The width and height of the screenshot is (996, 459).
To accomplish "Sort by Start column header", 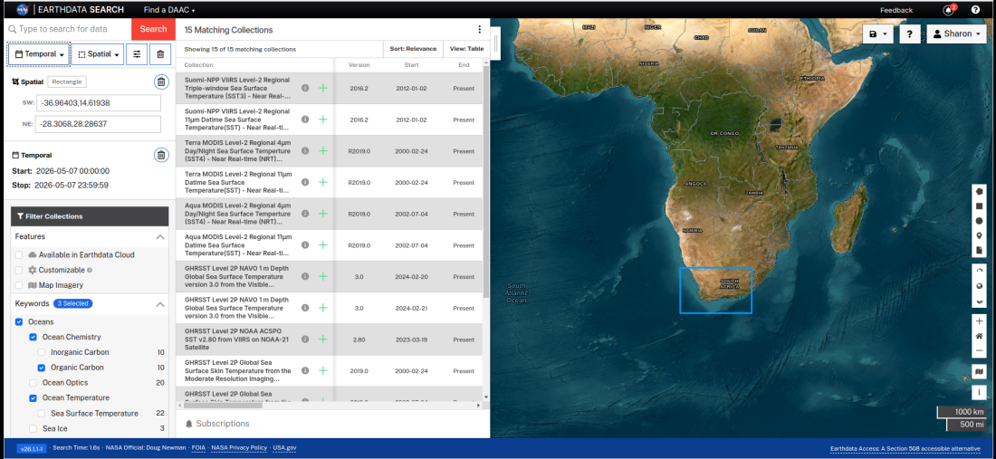I will pos(412,65).
